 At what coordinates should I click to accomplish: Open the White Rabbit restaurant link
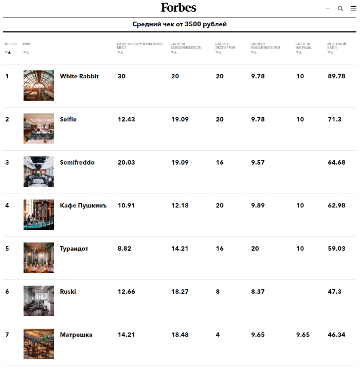pyautogui.click(x=79, y=76)
